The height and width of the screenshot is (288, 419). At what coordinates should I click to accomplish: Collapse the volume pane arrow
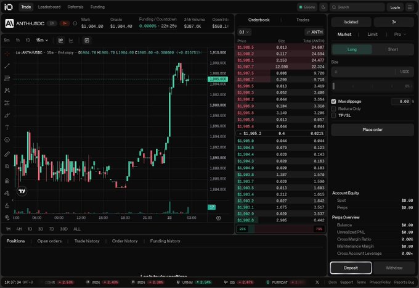point(12,200)
